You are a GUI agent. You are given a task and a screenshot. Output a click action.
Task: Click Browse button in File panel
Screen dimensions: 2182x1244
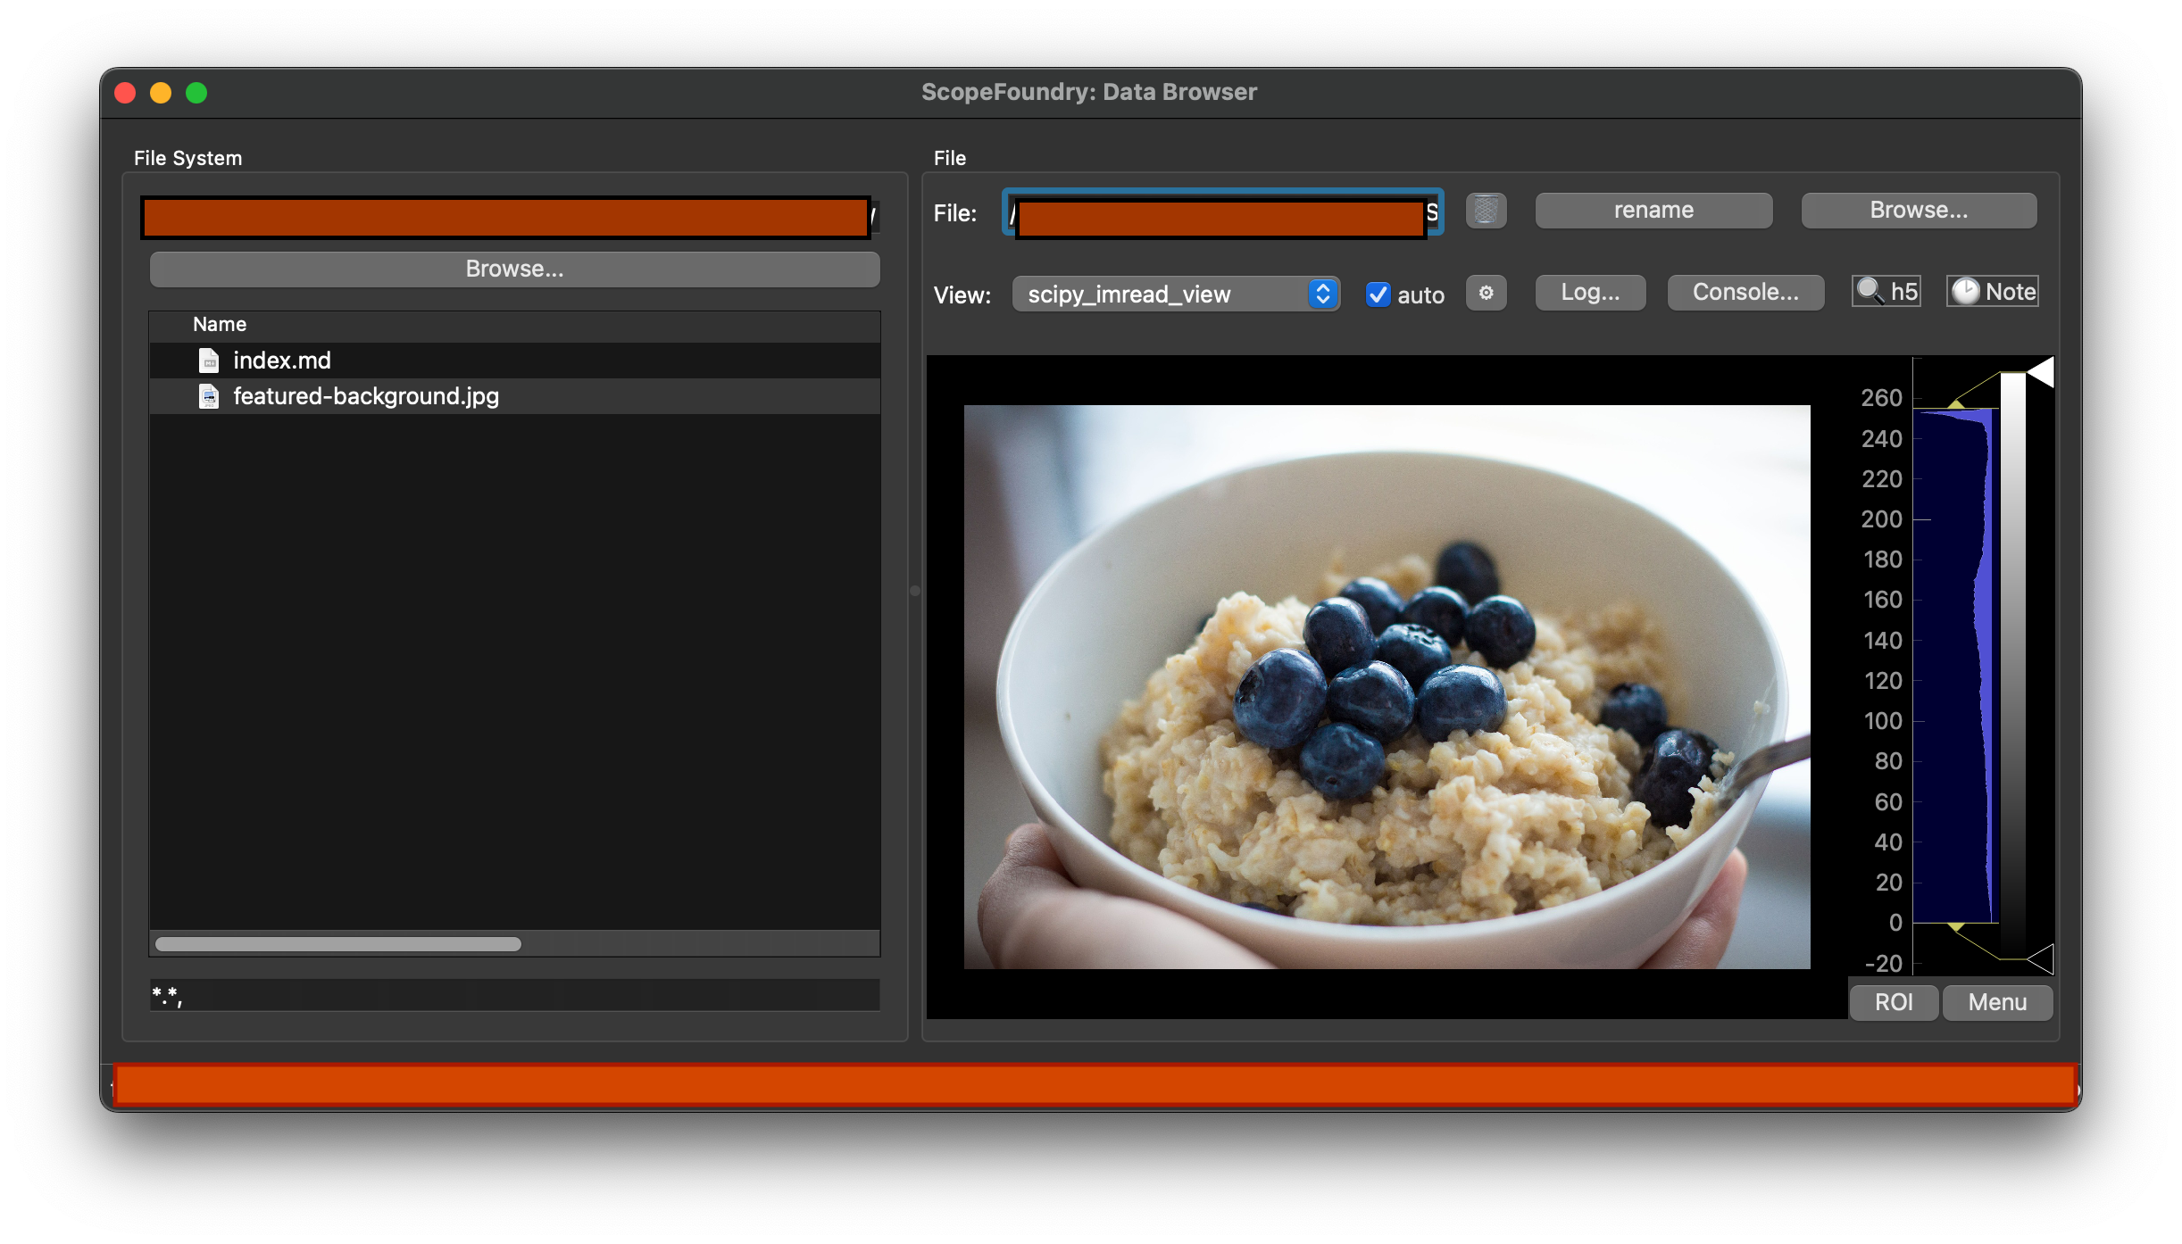tap(1920, 211)
